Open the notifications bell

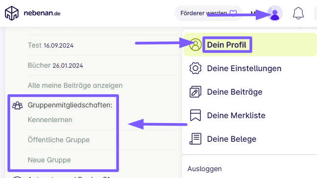pos(298,13)
